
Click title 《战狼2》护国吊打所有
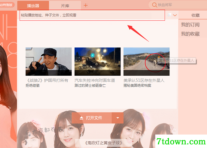(x=47, y=80)
